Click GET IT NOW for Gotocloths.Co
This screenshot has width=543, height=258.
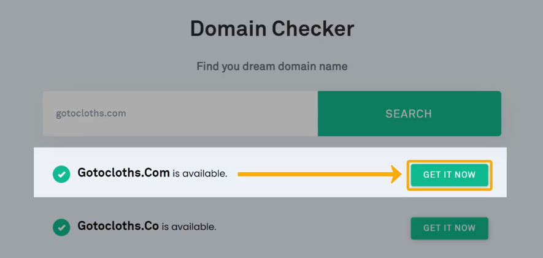point(450,228)
